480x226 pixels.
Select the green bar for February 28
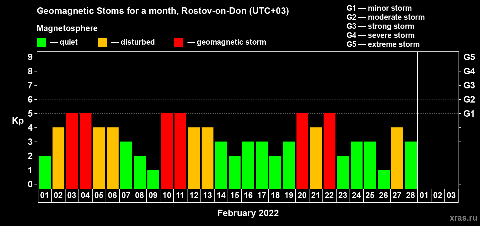tap(411, 165)
